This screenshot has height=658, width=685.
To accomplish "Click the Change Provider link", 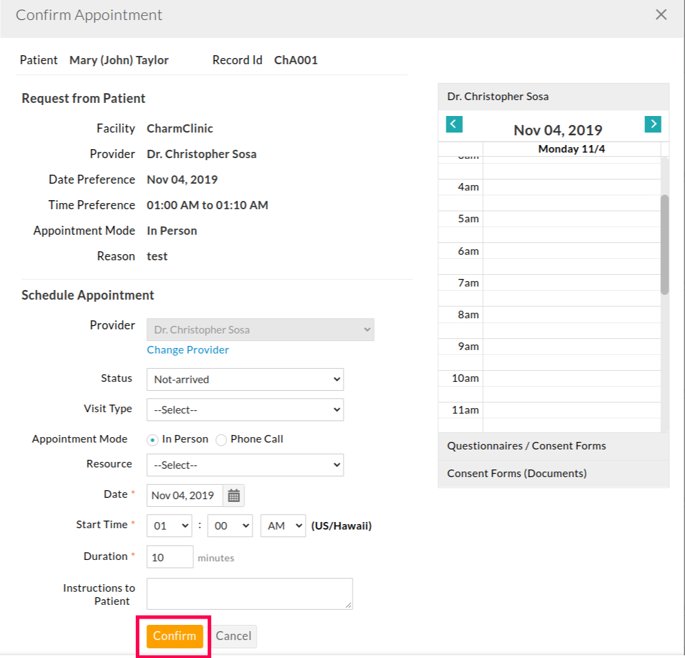I will click(x=188, y=350).
